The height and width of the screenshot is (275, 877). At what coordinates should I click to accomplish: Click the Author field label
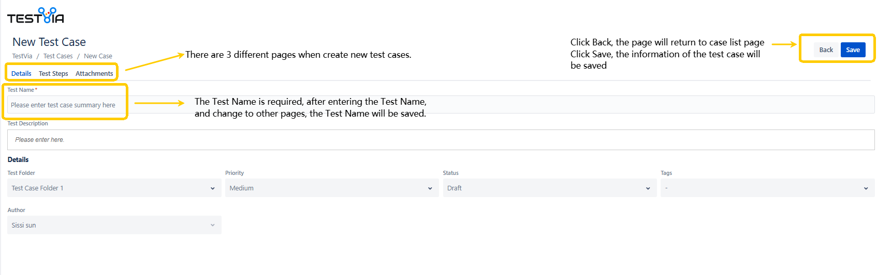(x=17, y=211)
